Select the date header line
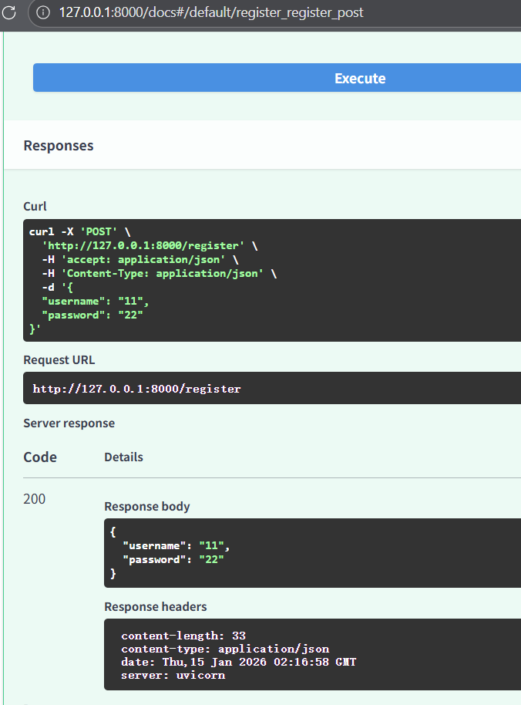 (x=238, y=662)
